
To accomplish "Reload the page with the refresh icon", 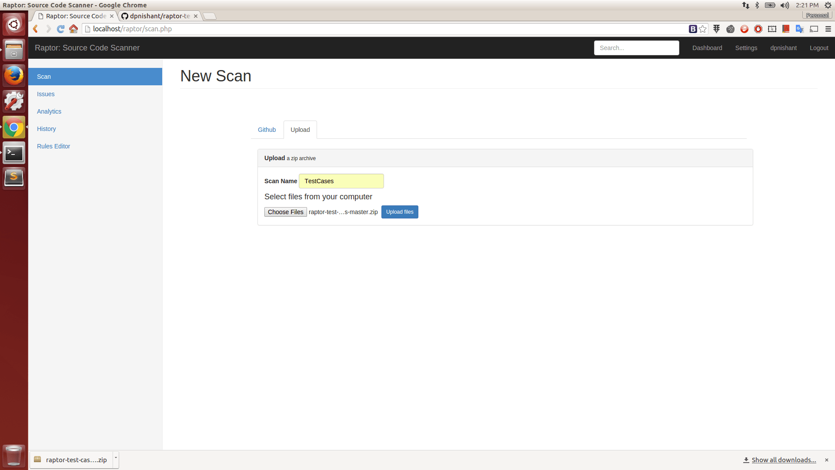I will [x=61, y=29].
